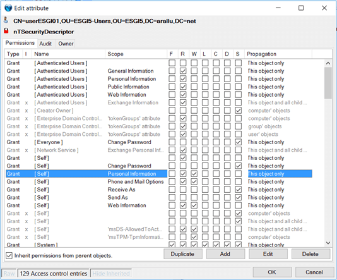
Task: Toggle W checkbox for Self Personal Information
Action: [x=194, y=174]
